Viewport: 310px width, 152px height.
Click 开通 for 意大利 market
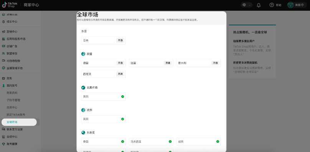click(x=215, y=63)
